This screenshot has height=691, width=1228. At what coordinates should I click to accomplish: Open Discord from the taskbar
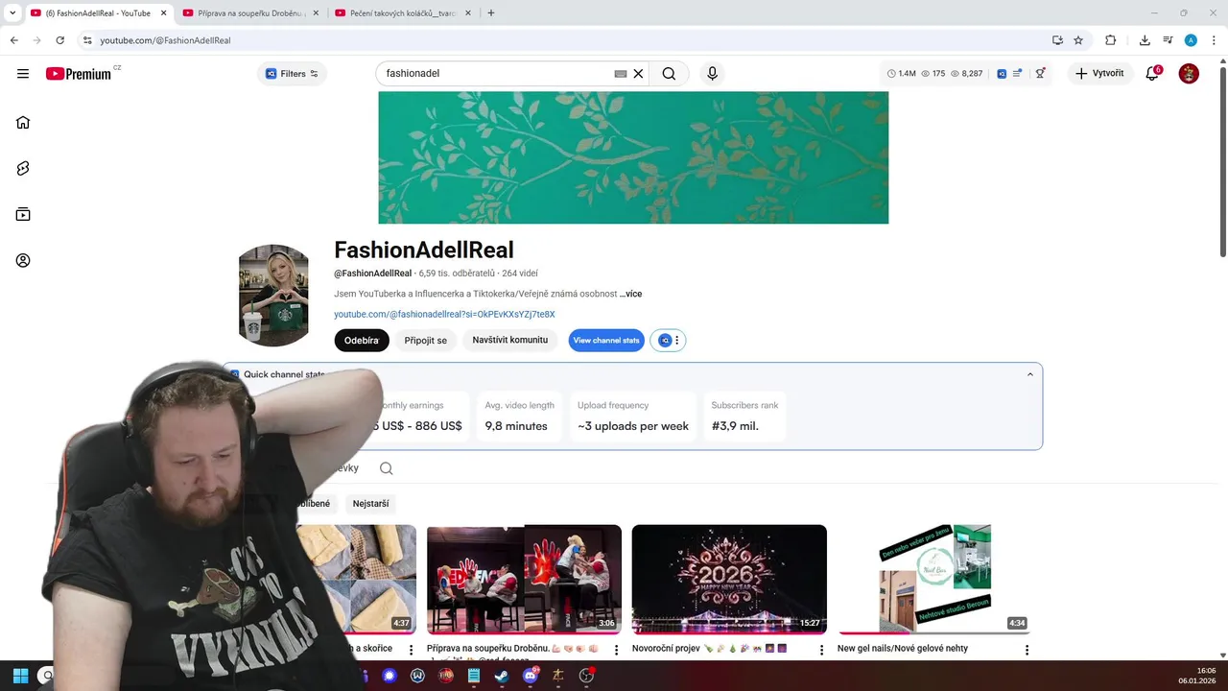point(531,676)
